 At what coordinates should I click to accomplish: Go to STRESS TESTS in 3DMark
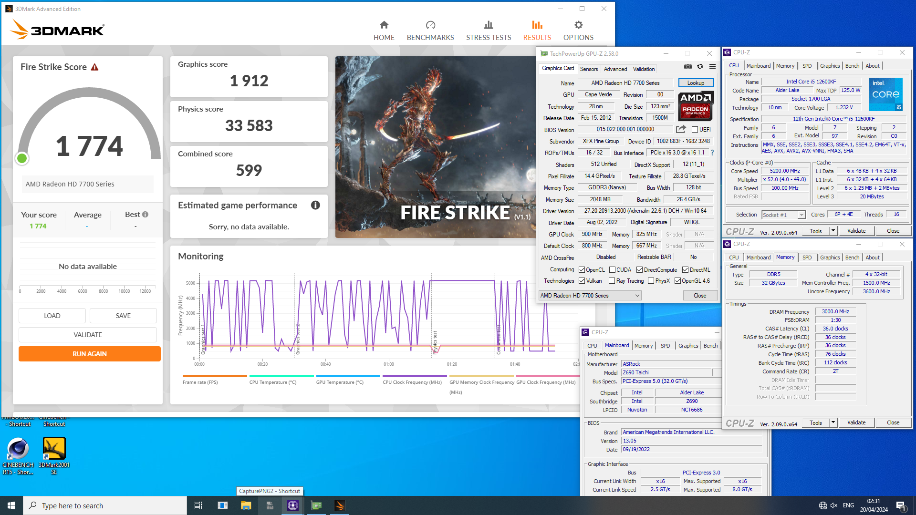pos(489,31)
